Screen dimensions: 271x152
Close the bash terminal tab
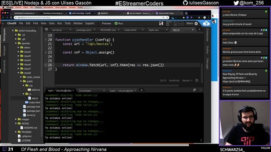[135, 90]
